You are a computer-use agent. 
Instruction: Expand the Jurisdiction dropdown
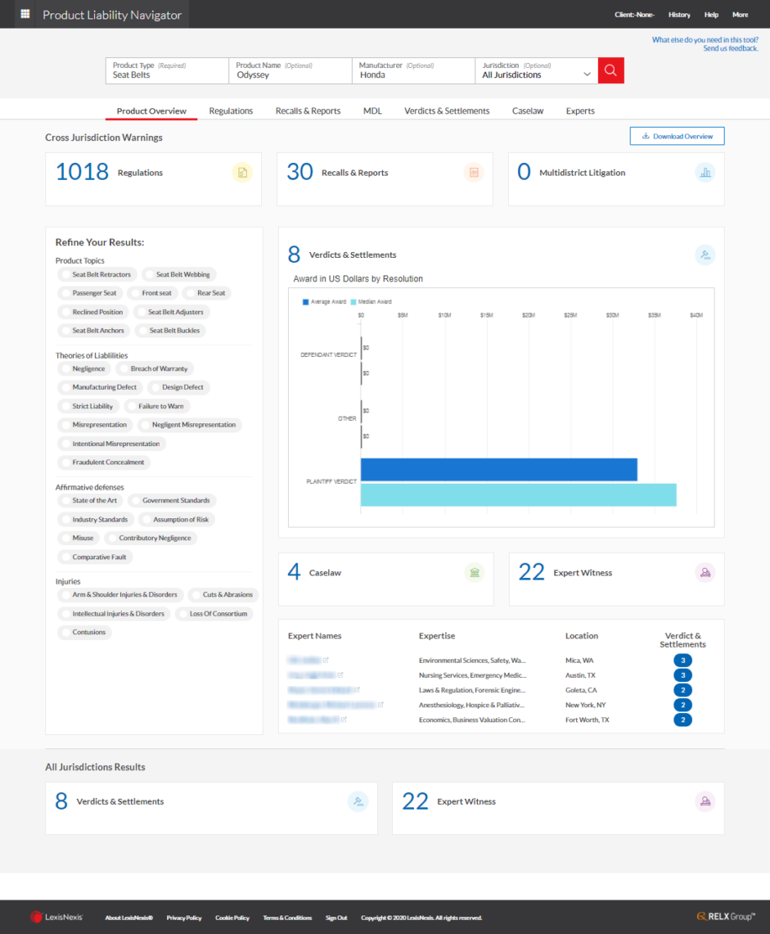537,71
